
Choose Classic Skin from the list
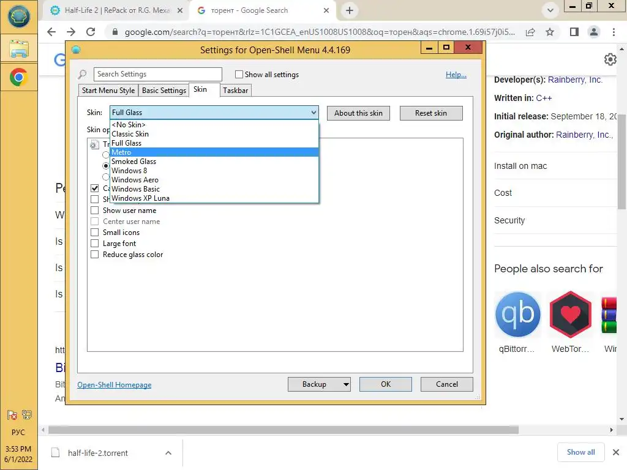point(214,134)
